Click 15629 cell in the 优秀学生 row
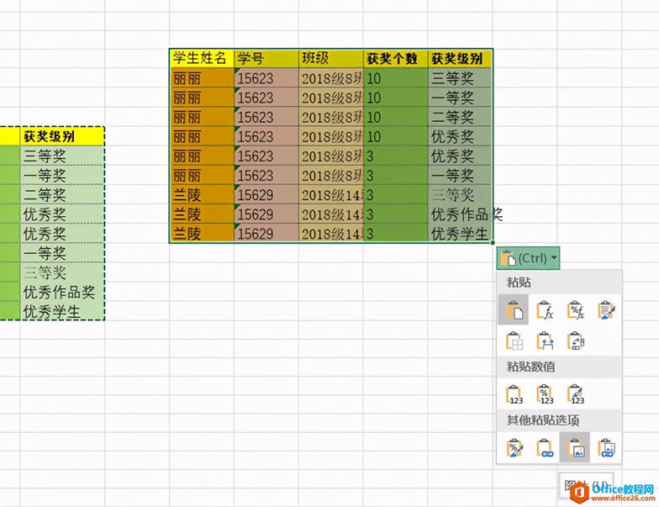This screenshot has width=659, height=507. 266,234
